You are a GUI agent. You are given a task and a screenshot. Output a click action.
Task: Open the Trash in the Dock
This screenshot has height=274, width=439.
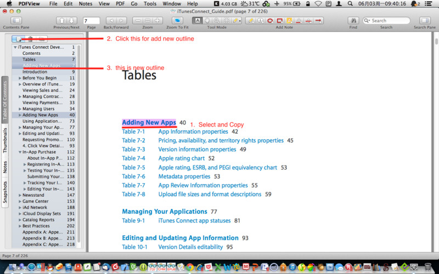coord(427,267)
